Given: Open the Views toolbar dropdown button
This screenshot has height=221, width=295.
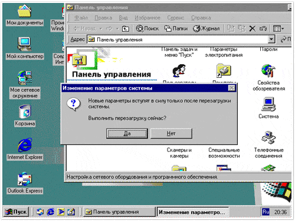Looking at the screenshot, I should [278, 29].
